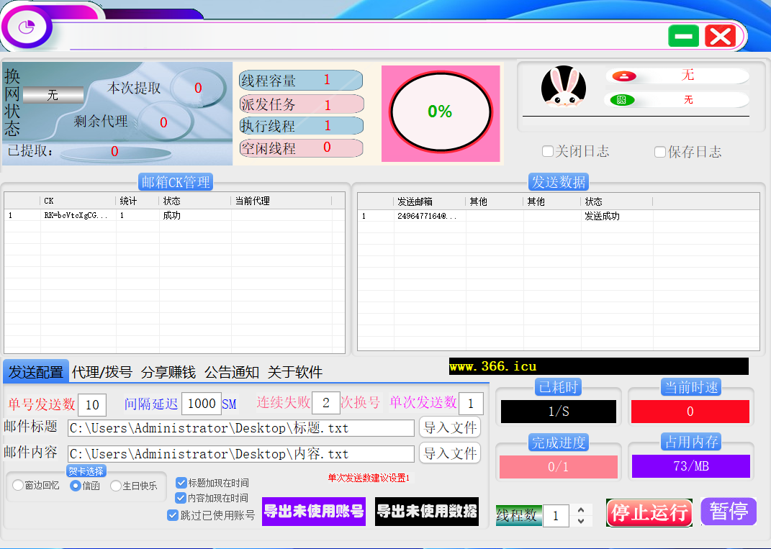Viewport: 771px width, 549px height.
Task: Choose the 窗边回忆 radio option
Action: point(18,486)
